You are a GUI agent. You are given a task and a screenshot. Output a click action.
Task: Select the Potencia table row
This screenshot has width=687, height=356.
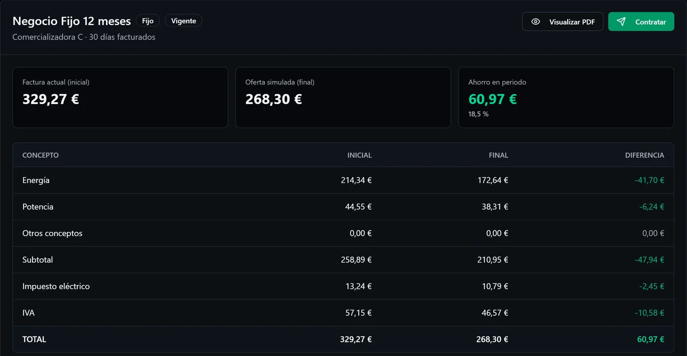pyautogui.click(x=343, y=207)
